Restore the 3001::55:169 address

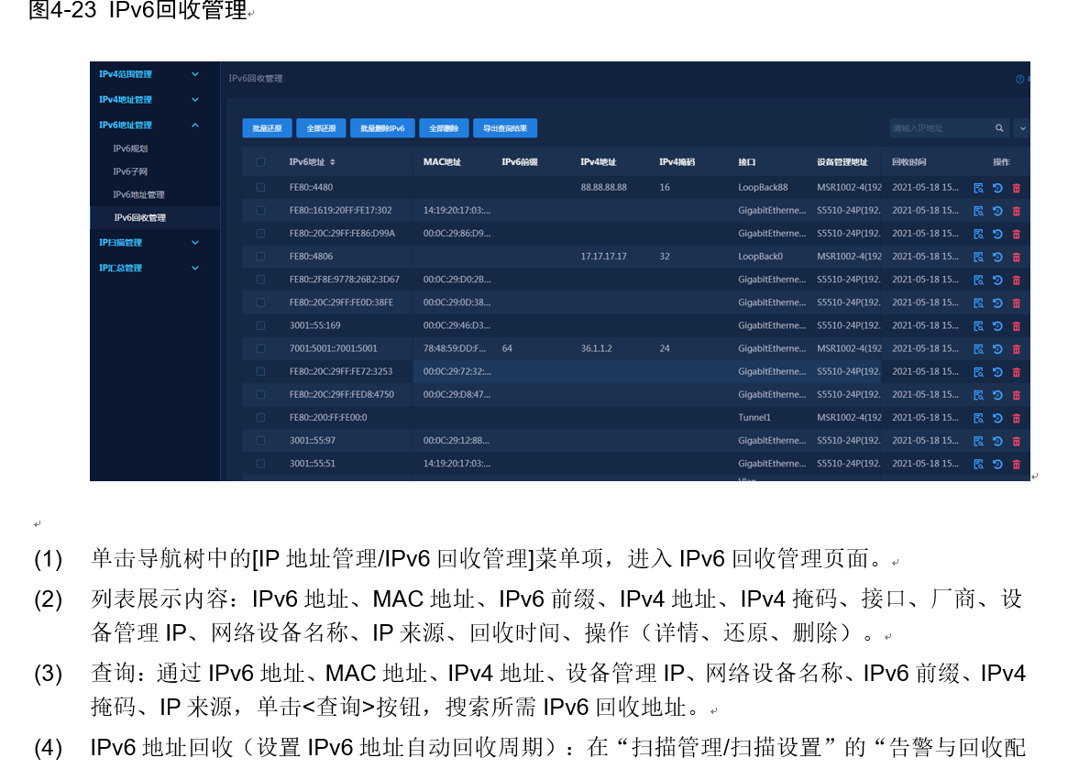997,325
